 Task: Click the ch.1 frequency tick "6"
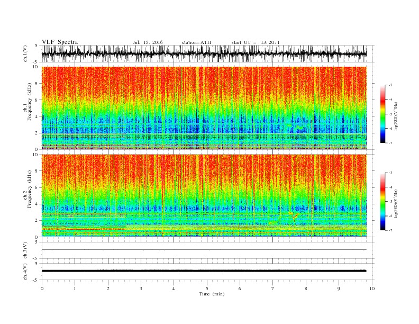[x=37, y=100]
